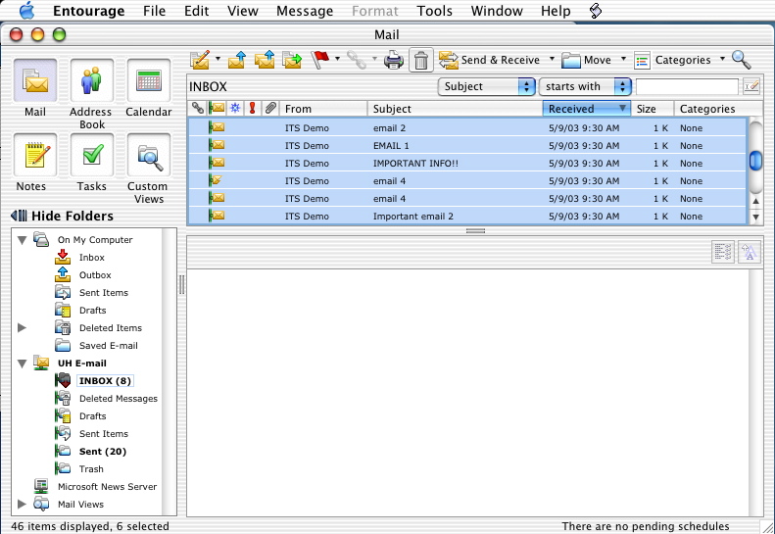Collapse the On My Computer tree
This screenshot has height=534, width=775.
pos(22,240)
